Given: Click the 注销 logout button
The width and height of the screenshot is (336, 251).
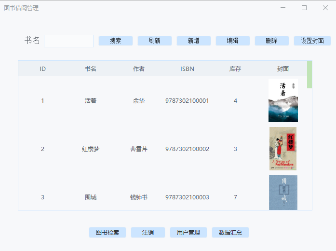Looking at the screenshot, I should coord(148,233).
